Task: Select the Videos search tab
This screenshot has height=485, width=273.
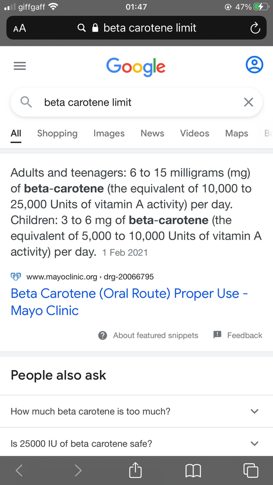Action: [x=194, y=133]
